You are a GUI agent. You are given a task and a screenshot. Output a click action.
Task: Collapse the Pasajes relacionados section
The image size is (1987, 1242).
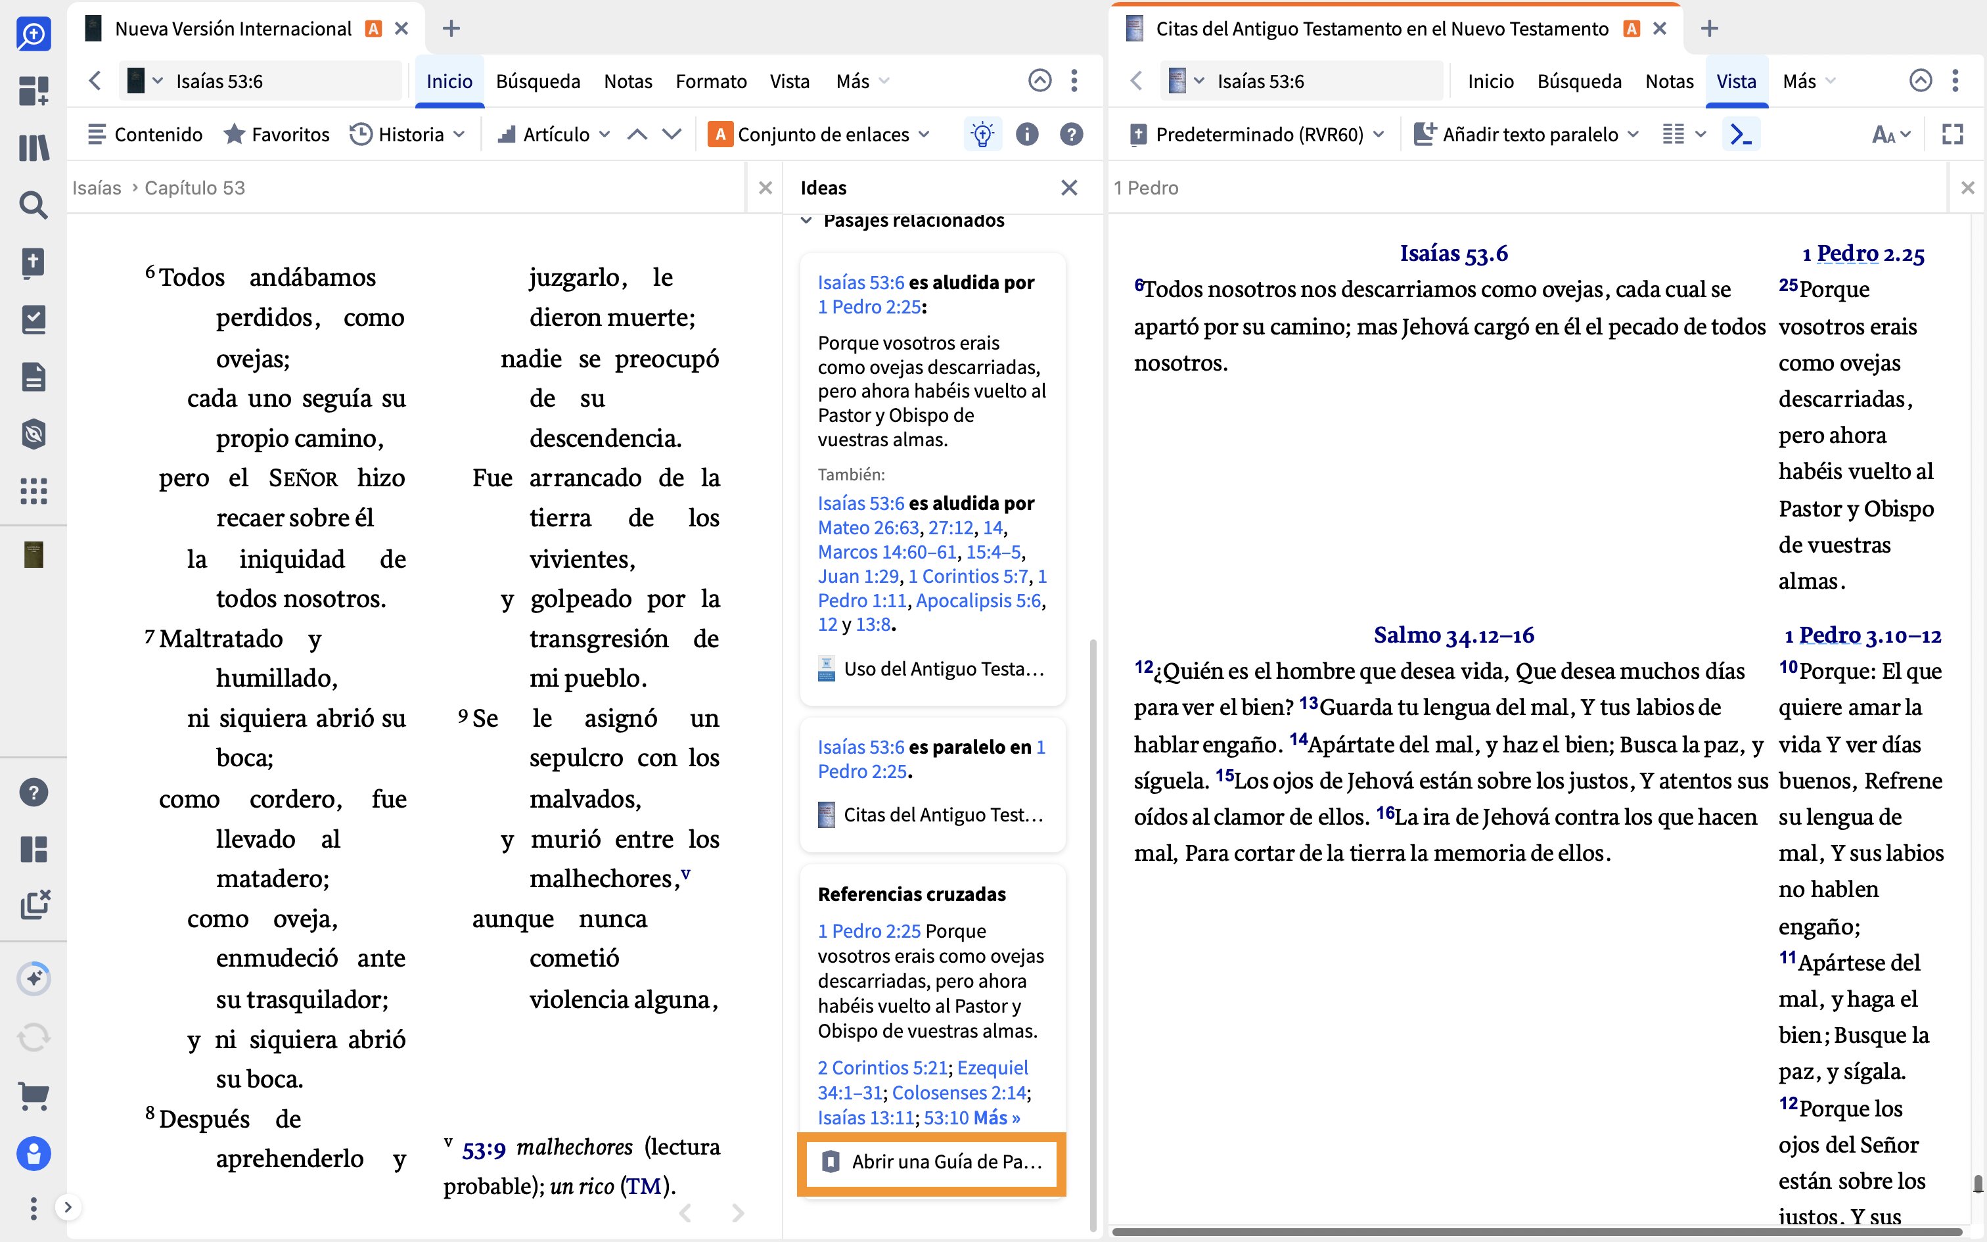click(x=806, y=220)
